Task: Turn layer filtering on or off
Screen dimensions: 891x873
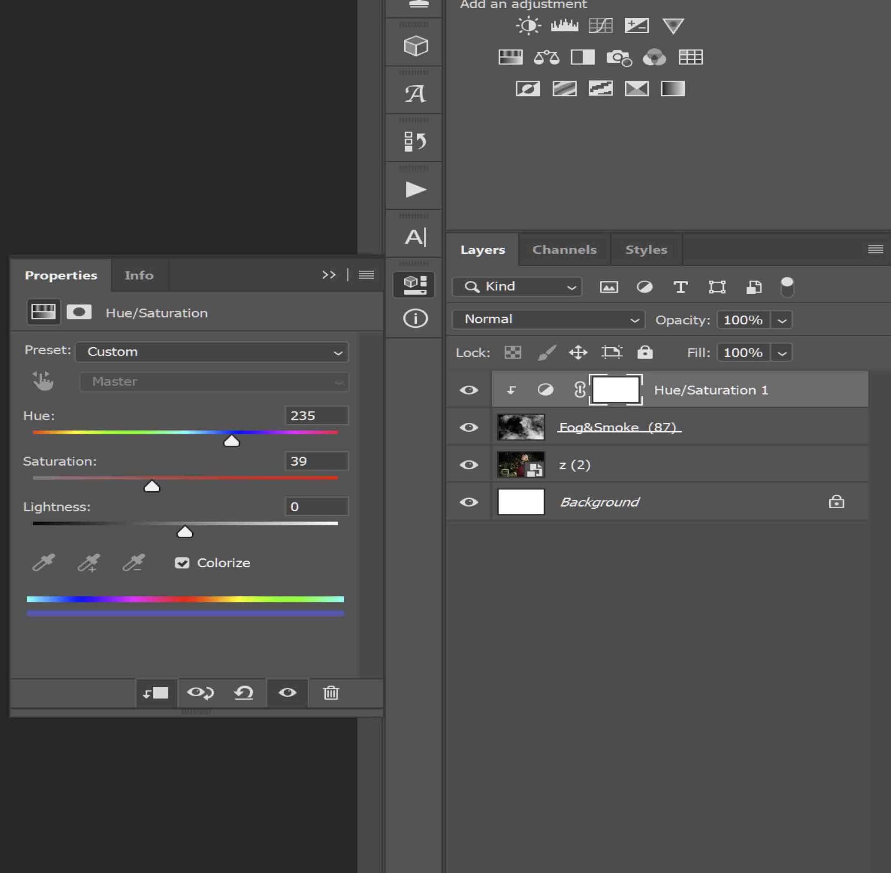Action: click(x=787, y=287)
